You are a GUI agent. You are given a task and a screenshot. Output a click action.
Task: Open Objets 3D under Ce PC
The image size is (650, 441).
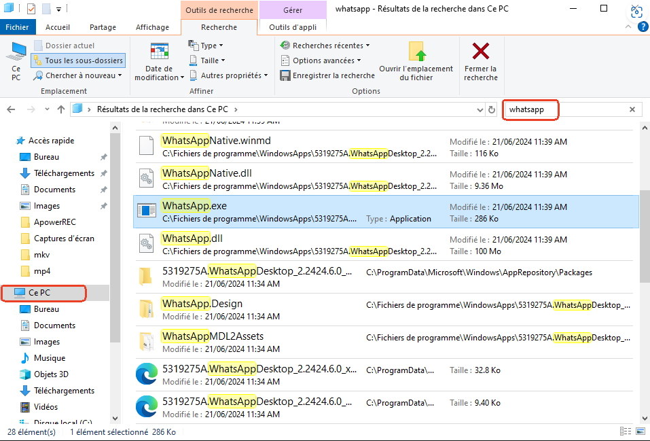point(44,374)
